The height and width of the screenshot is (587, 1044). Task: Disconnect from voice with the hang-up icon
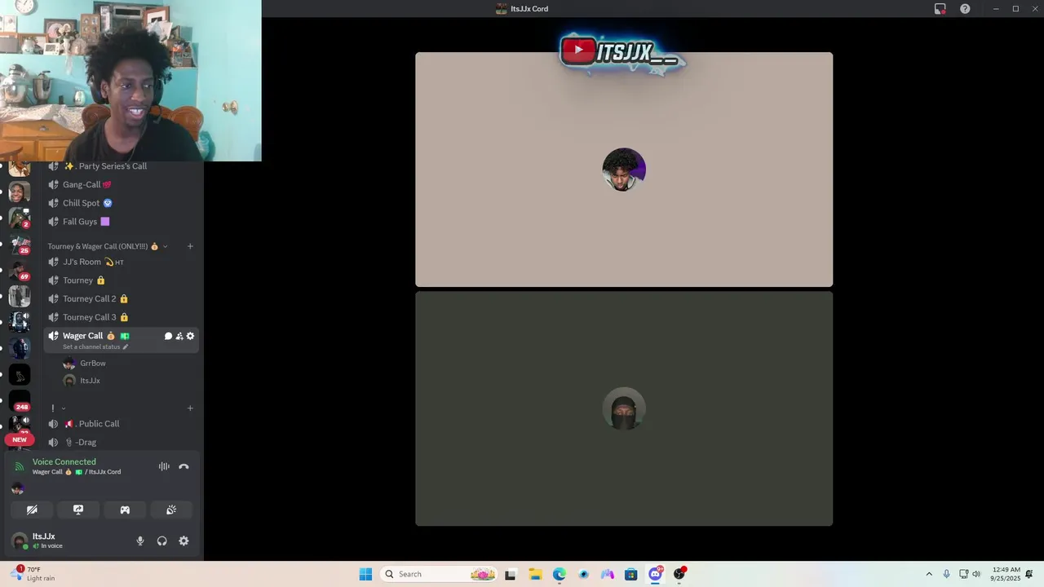(184, 466)
